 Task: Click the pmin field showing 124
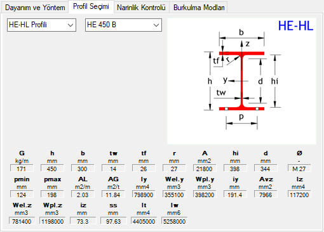point(22,195)
